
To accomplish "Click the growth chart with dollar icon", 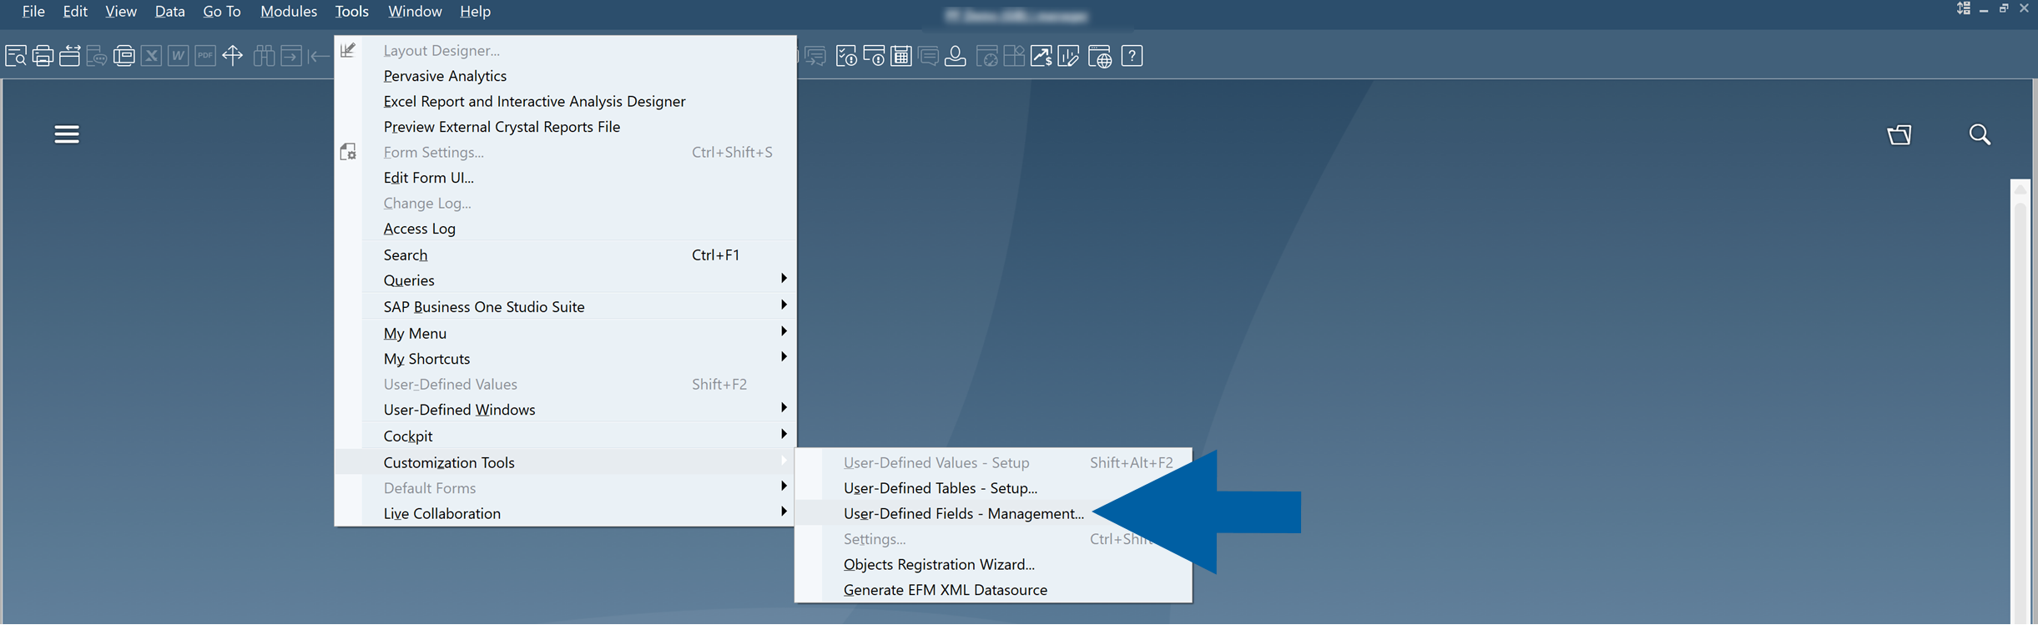I will pos(1042,56).
